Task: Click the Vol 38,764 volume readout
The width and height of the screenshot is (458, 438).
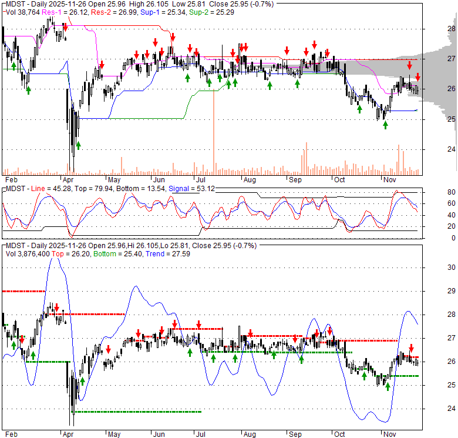Action: [x=23, y=12]
